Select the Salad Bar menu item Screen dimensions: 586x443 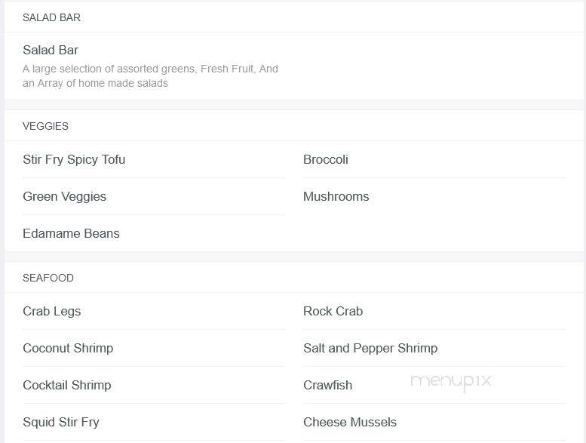51,50
